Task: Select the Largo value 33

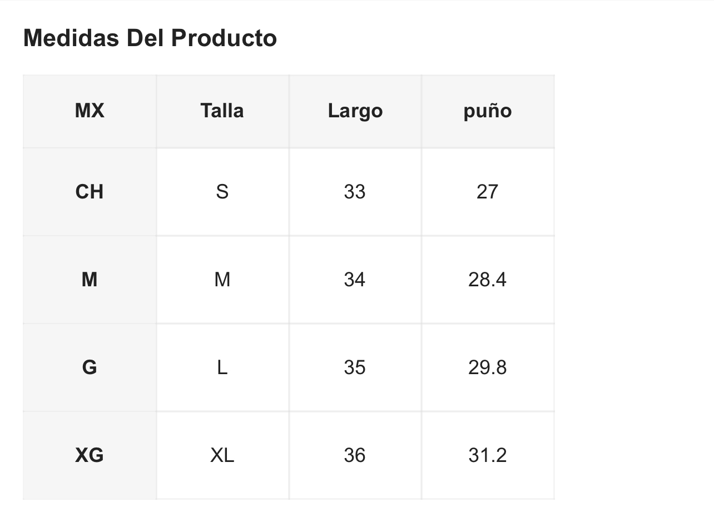Action: pyautogui.click(x=355, y=192)
